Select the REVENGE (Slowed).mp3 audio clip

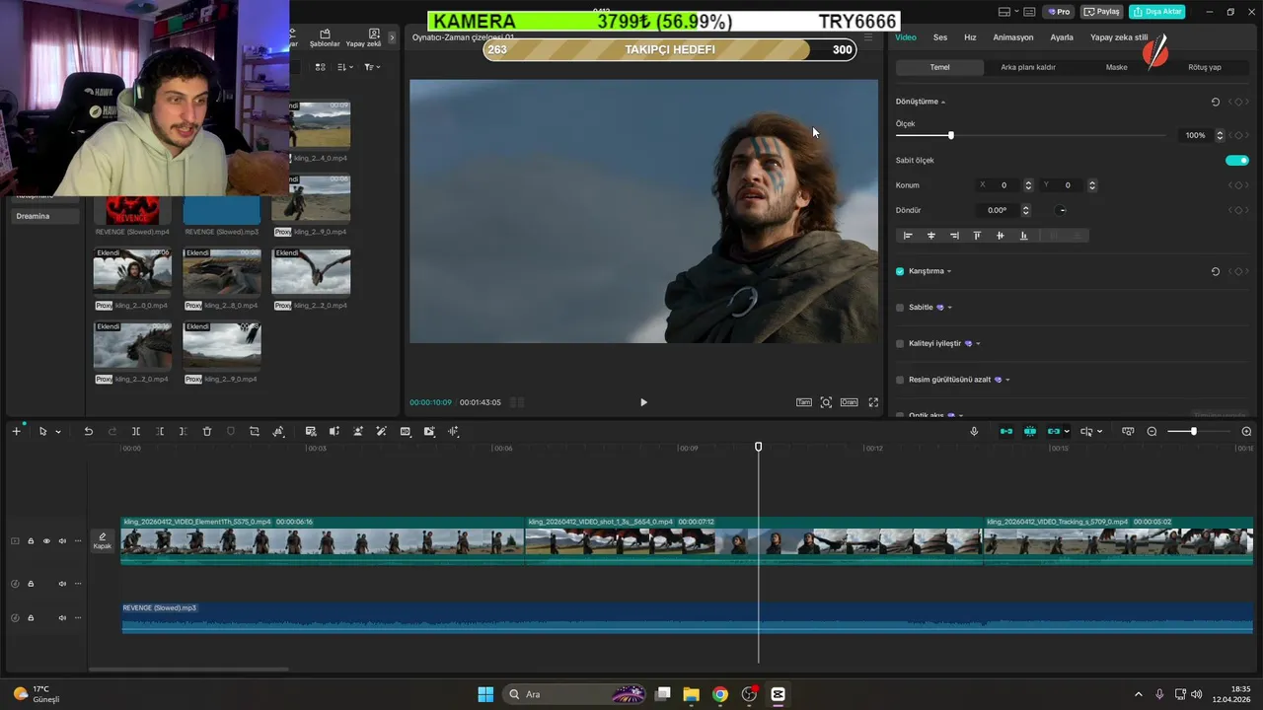687,617
